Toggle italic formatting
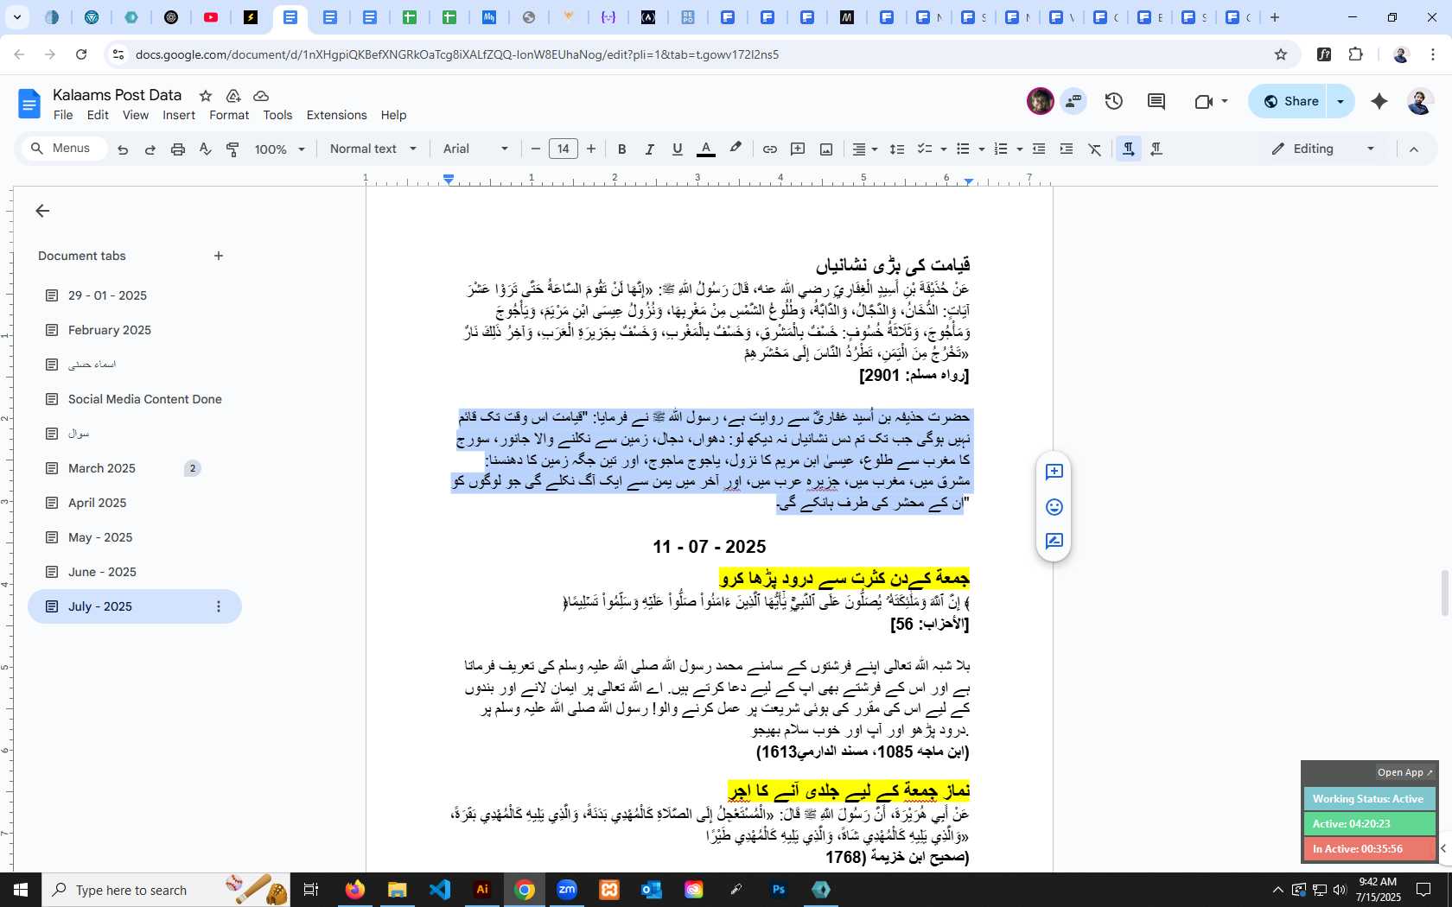The height and width of the screenshot is (907, 1452). coord(649,149)
